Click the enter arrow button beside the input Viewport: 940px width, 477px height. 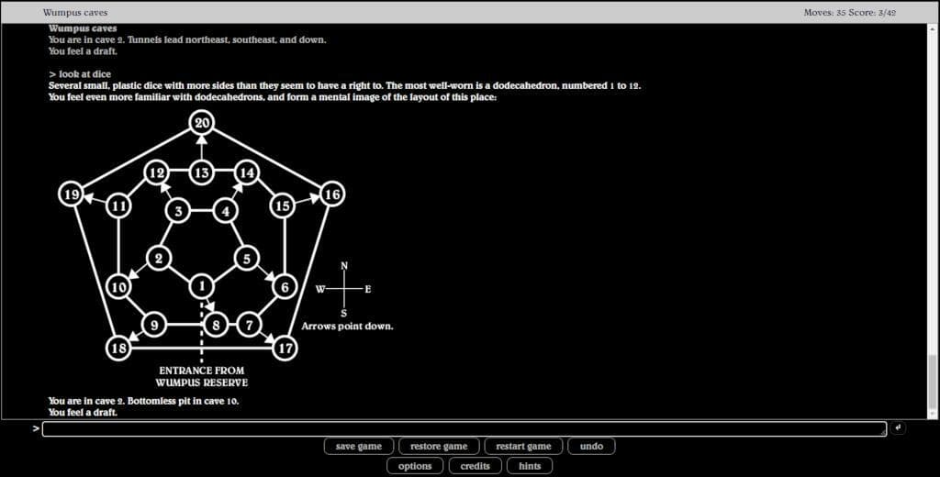point(898,427)
